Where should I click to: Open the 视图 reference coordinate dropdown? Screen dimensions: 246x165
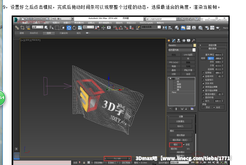pyautogui.click(x=88, y=27)
